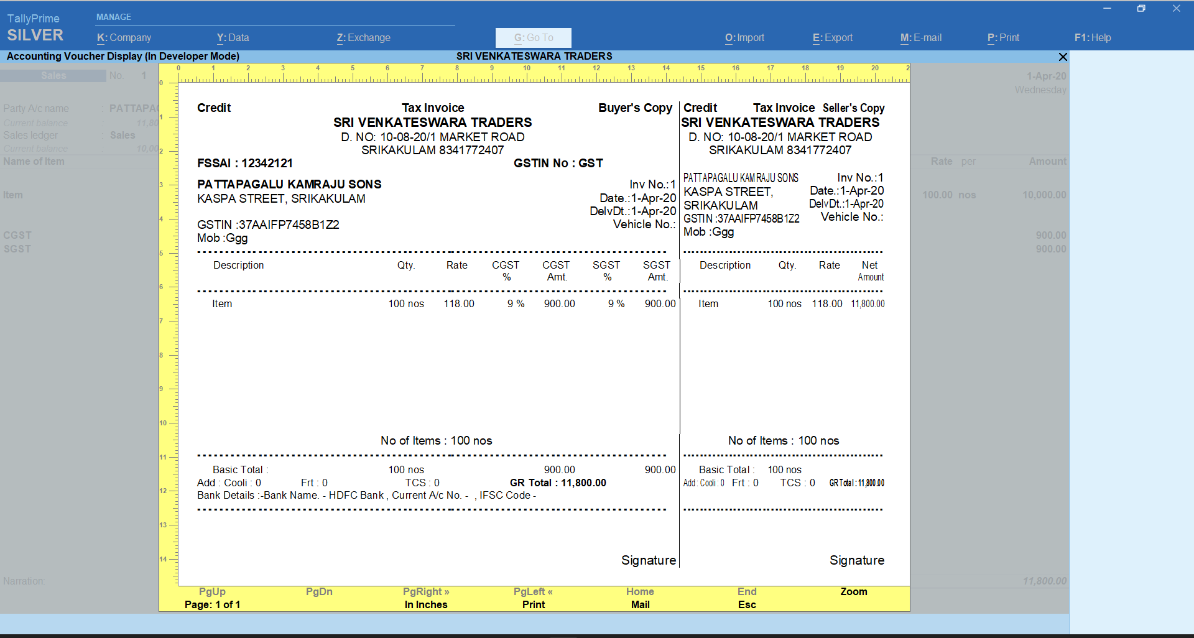
Task: Click End Esc option in footer
Action: coord(747,598)
